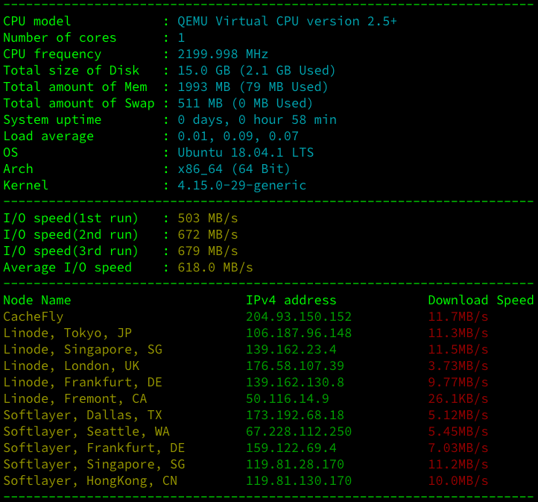Click the Total amount of Swap value
The height and width of the screenshot is (502, 538).
click(x=245, y=103)
